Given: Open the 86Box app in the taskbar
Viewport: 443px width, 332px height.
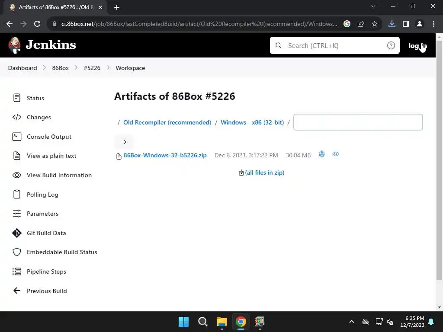Looking at the screenshot, I should point(260,322).
